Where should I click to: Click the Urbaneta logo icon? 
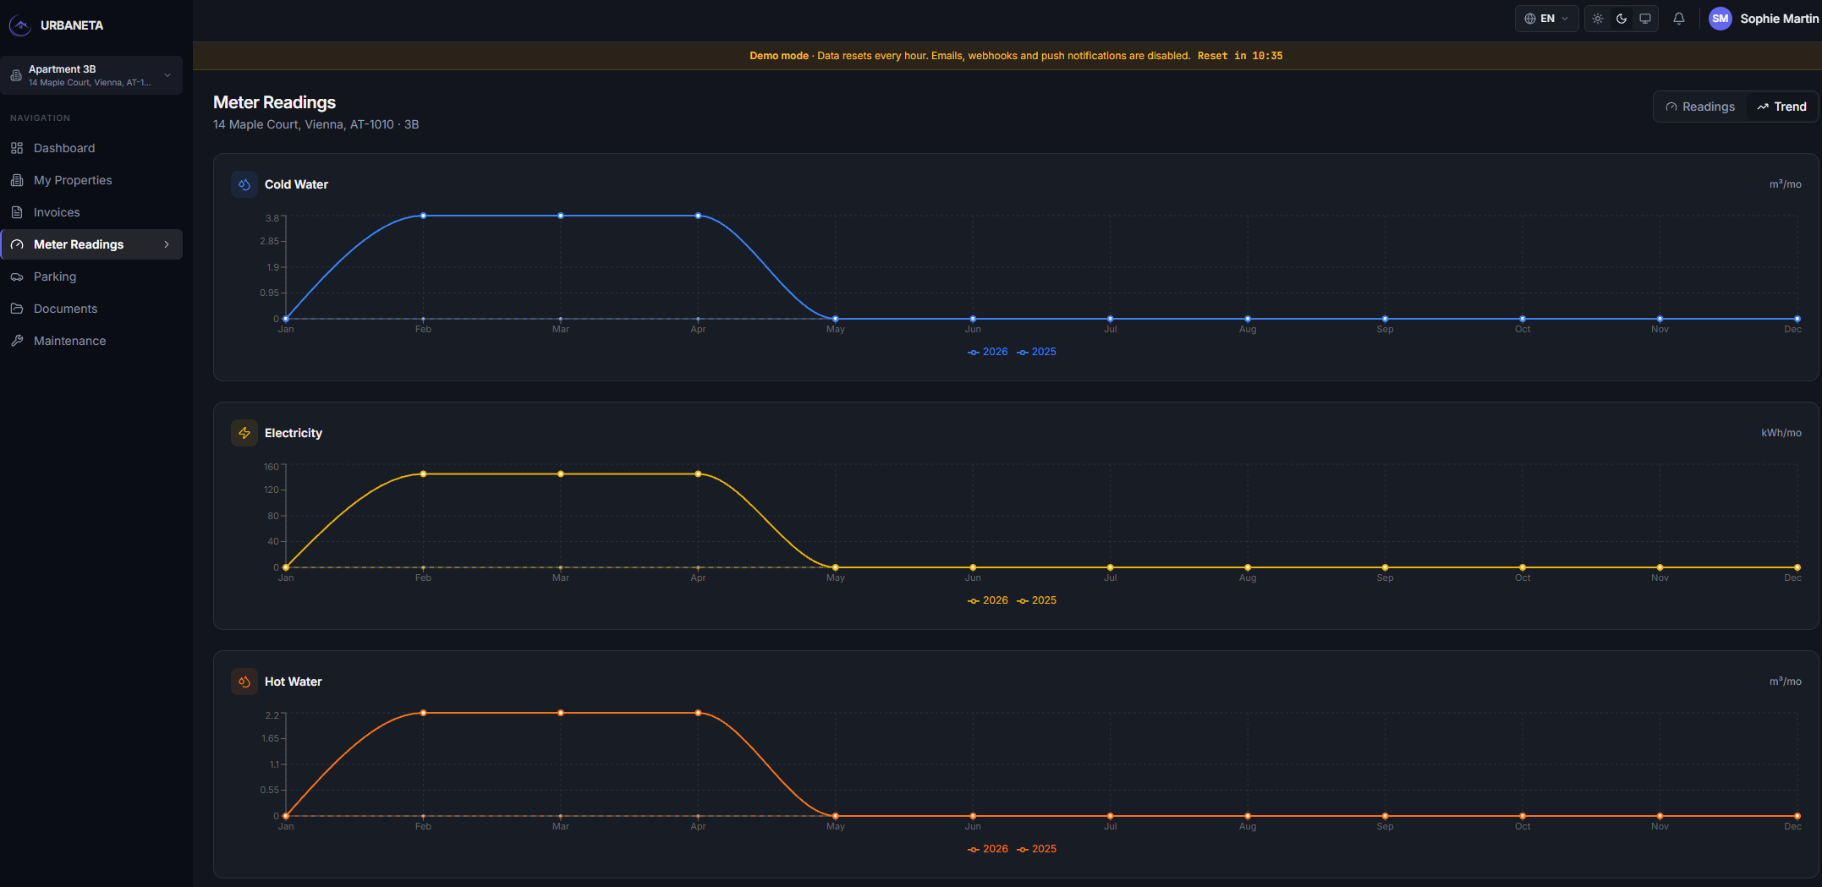tap(20, 25)
